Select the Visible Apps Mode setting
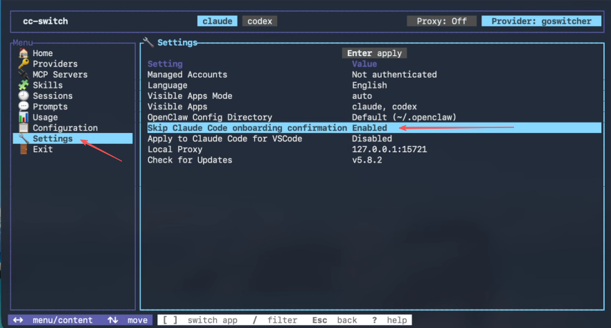The width and height of the screenshot is (611, 328). [374, 95]
